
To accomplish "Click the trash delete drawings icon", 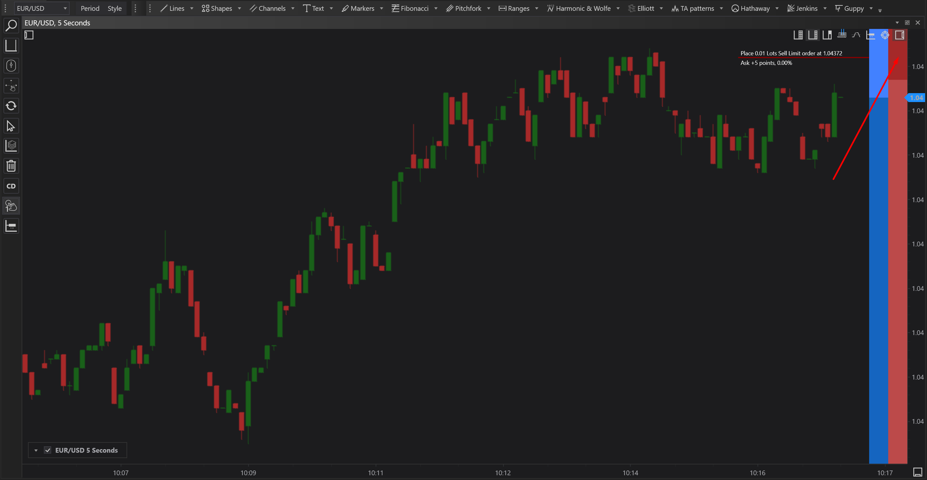I will 11,166.
